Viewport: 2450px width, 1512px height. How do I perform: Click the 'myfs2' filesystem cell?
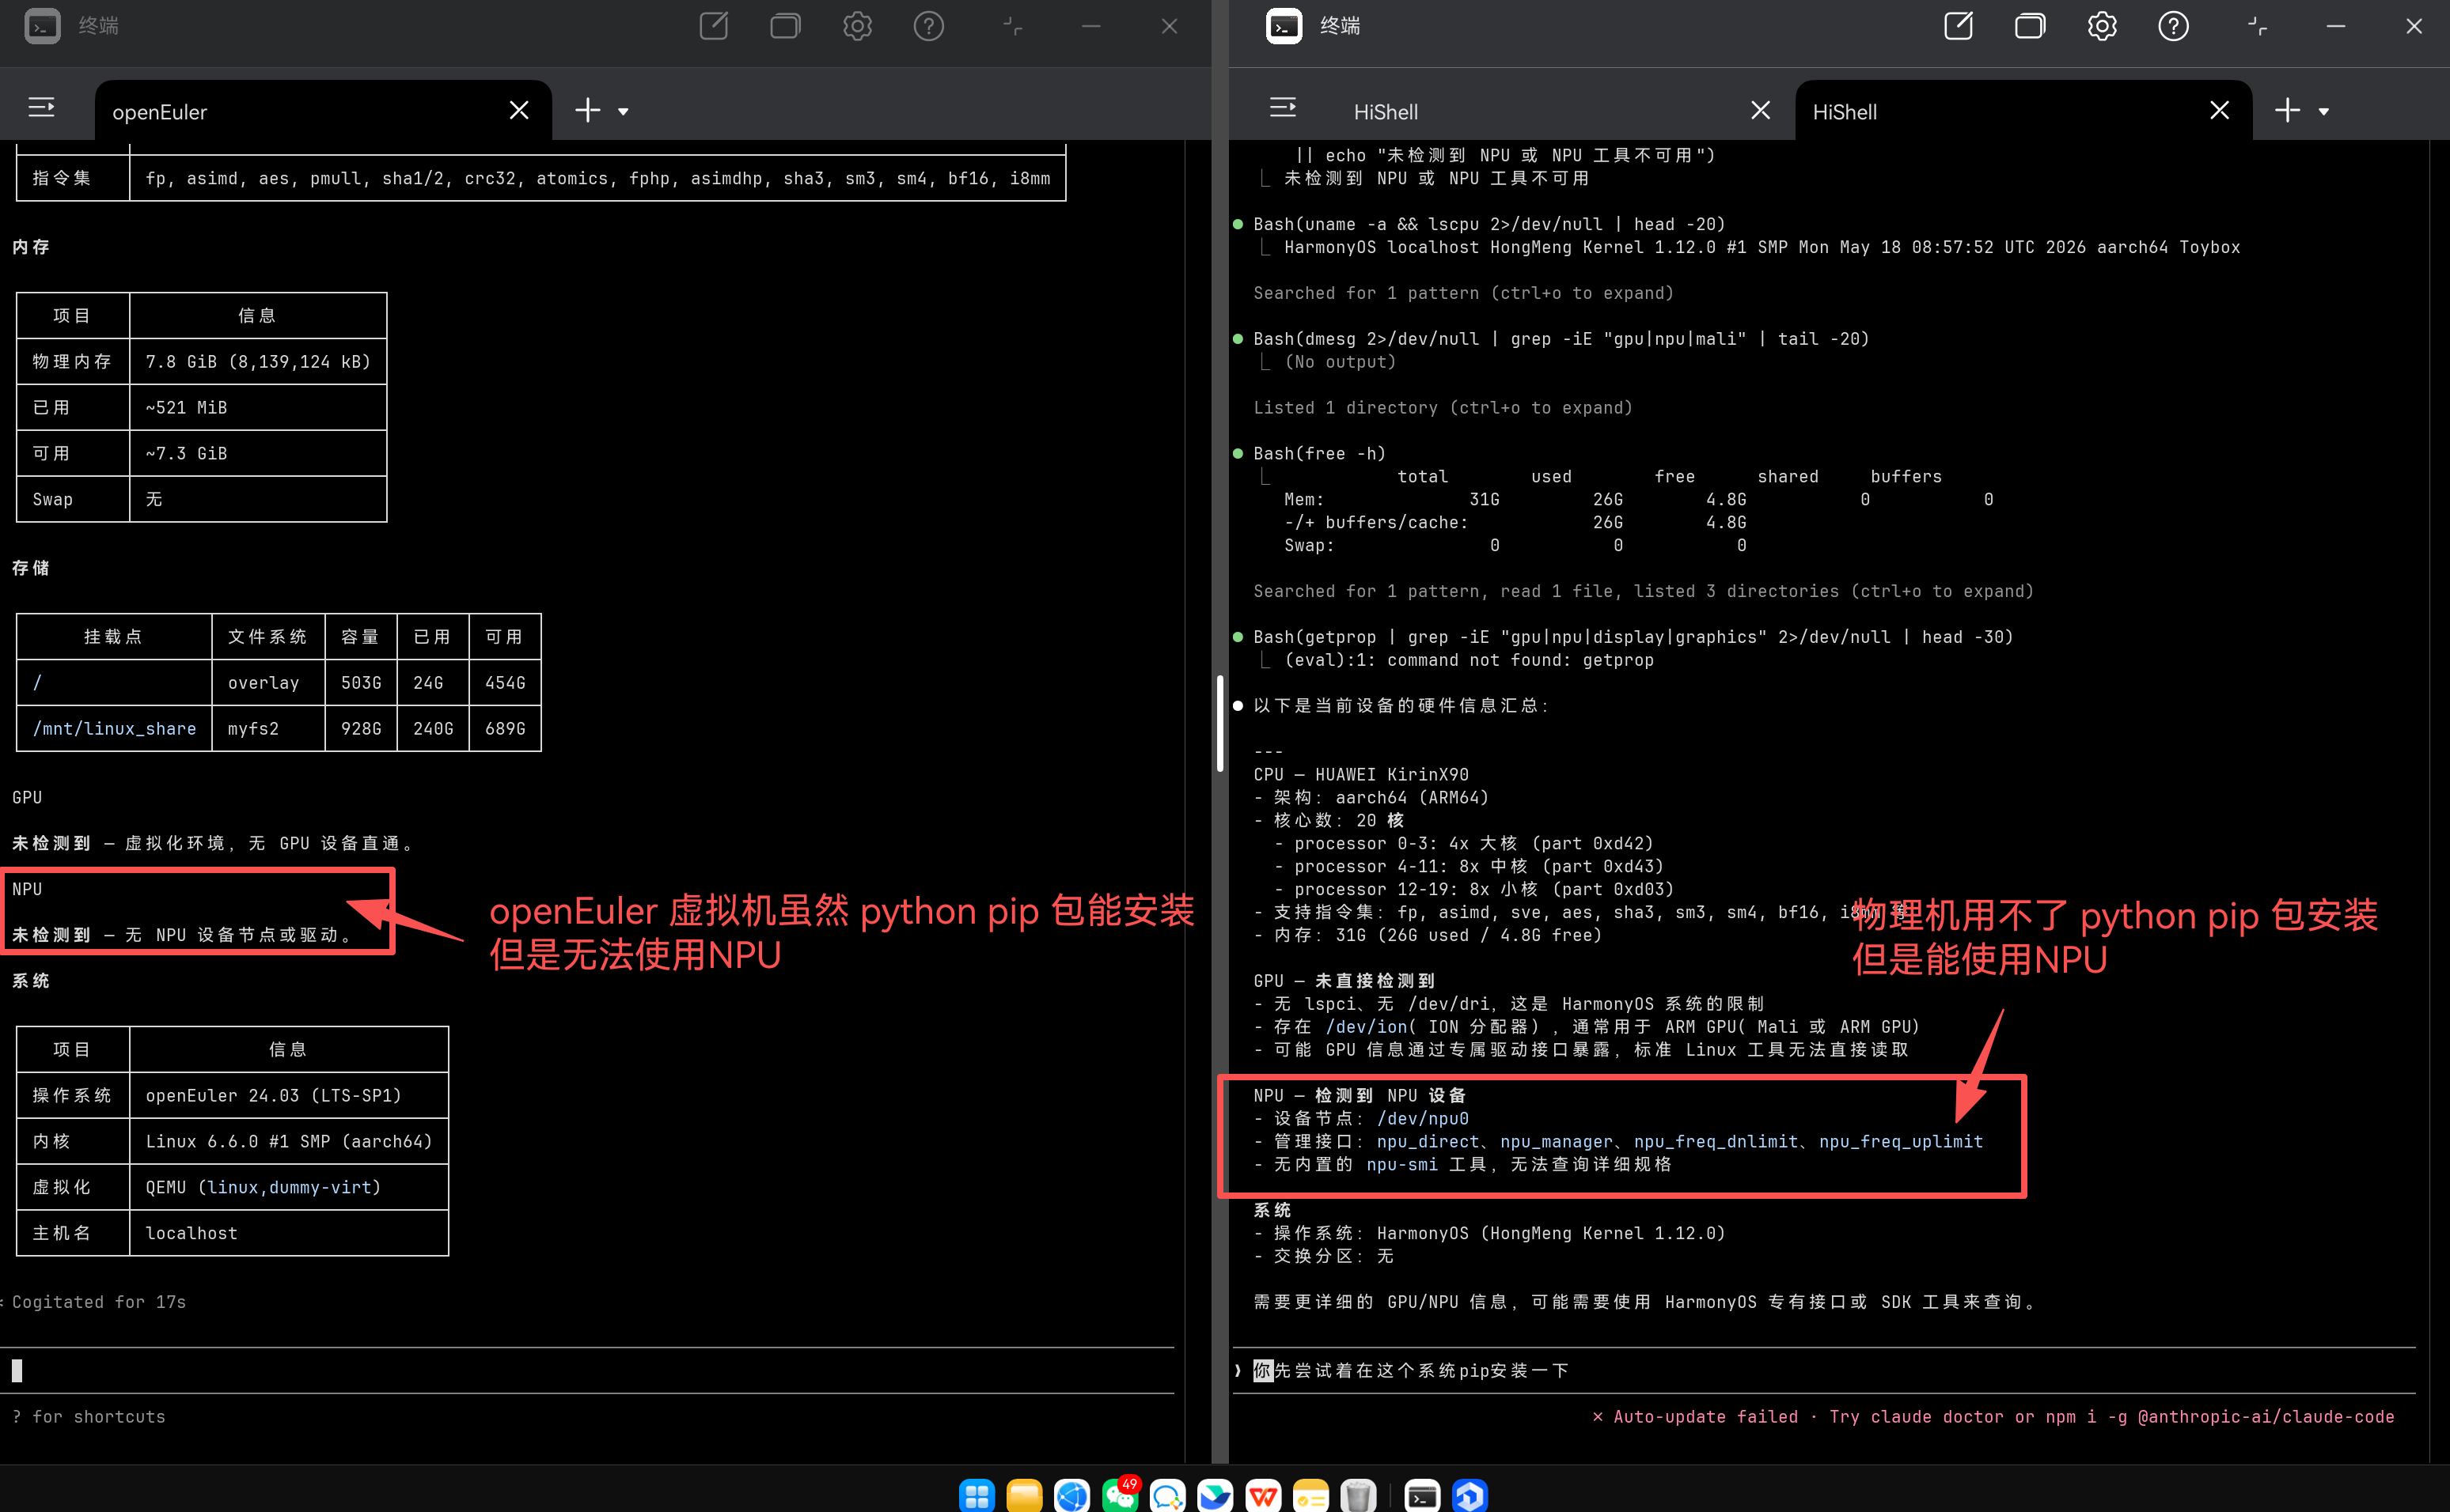[x=268, y=728]
